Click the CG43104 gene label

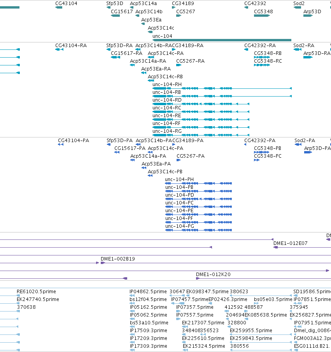66,4
